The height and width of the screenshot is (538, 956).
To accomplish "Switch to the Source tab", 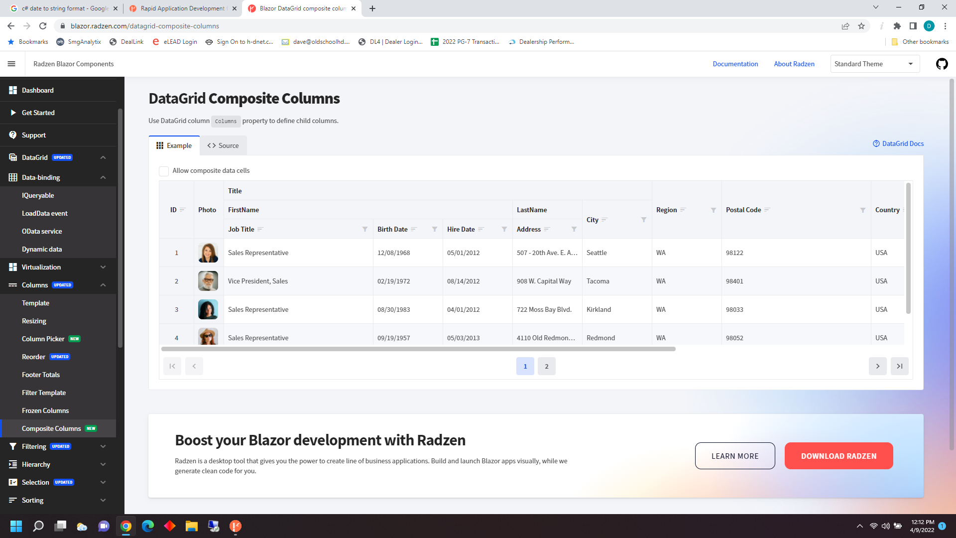I will pyautogui.click(x=223, y=145).
